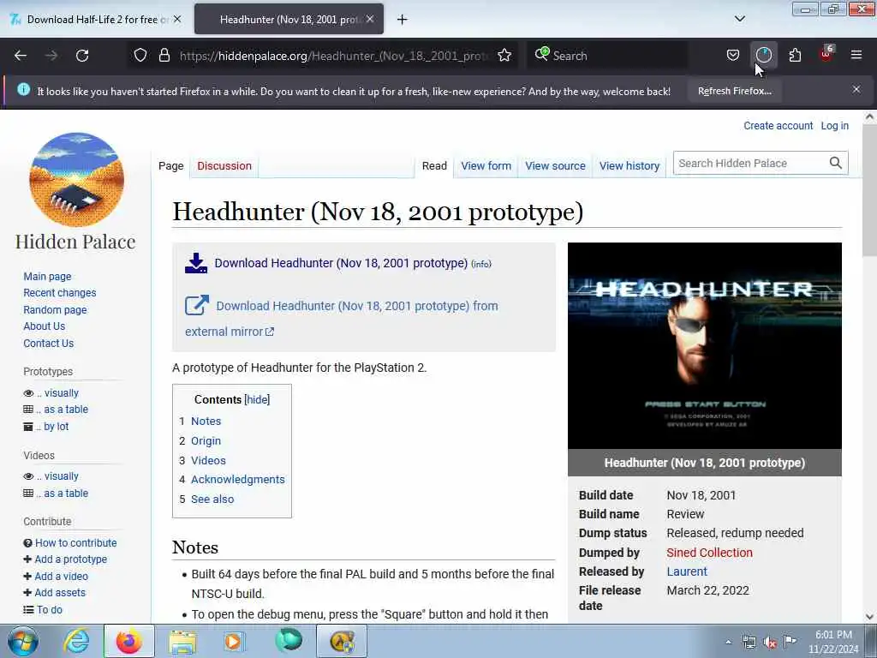Click the Refresh Firefox button

tap(734, 91)
